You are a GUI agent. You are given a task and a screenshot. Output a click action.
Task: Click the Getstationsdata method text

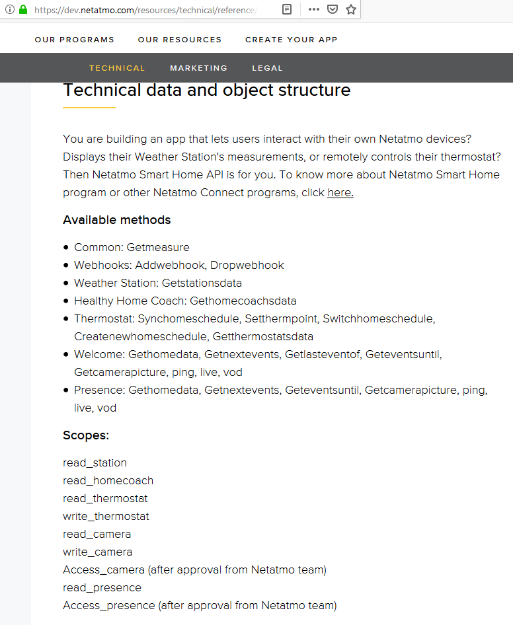point(202,283)
